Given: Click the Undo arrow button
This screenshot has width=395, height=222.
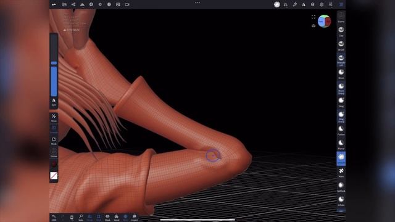Looking at the screenshot, I should coord(54,218).
